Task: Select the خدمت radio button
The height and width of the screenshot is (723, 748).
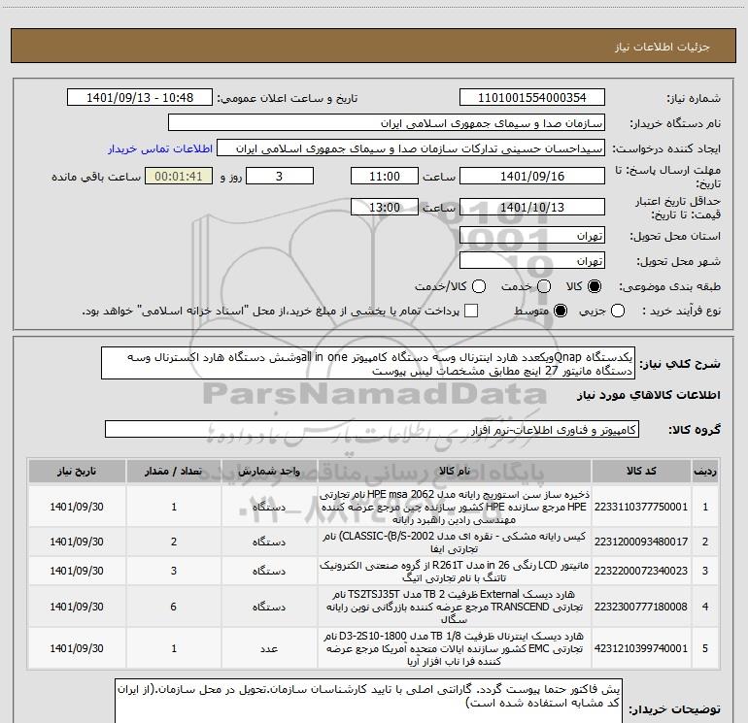Action: click(544, 286)
